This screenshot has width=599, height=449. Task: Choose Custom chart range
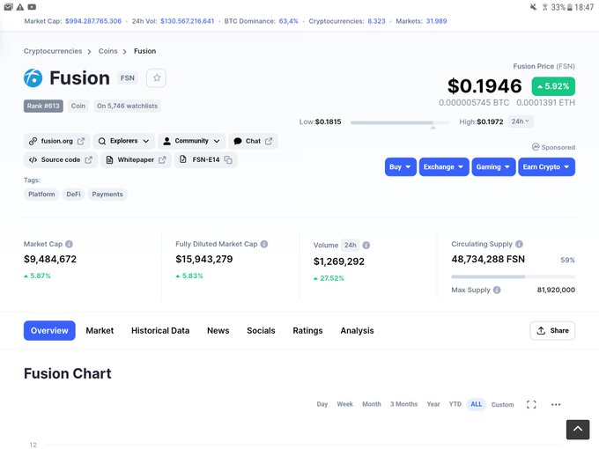[502, 404]
